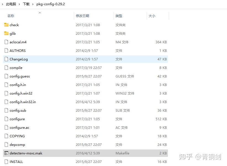Select the ChangeLog file row
The height and width of the screenshot is (166, 227).
coord(19,59)
